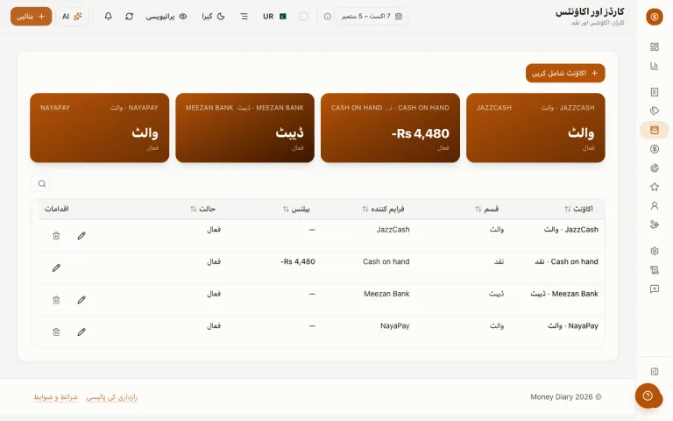Viewport: 673px width, 421px height.
Task: Click the refresh sync icon
Action: [129, 17]
